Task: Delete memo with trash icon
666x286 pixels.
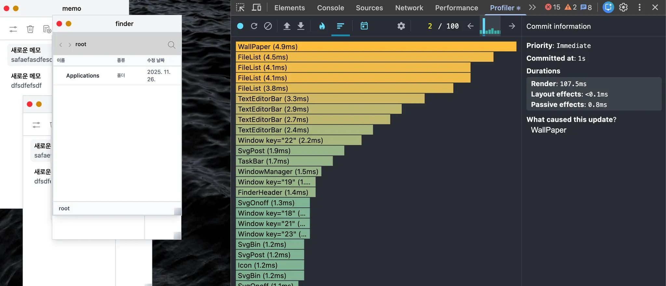Action: click(30, 29)
